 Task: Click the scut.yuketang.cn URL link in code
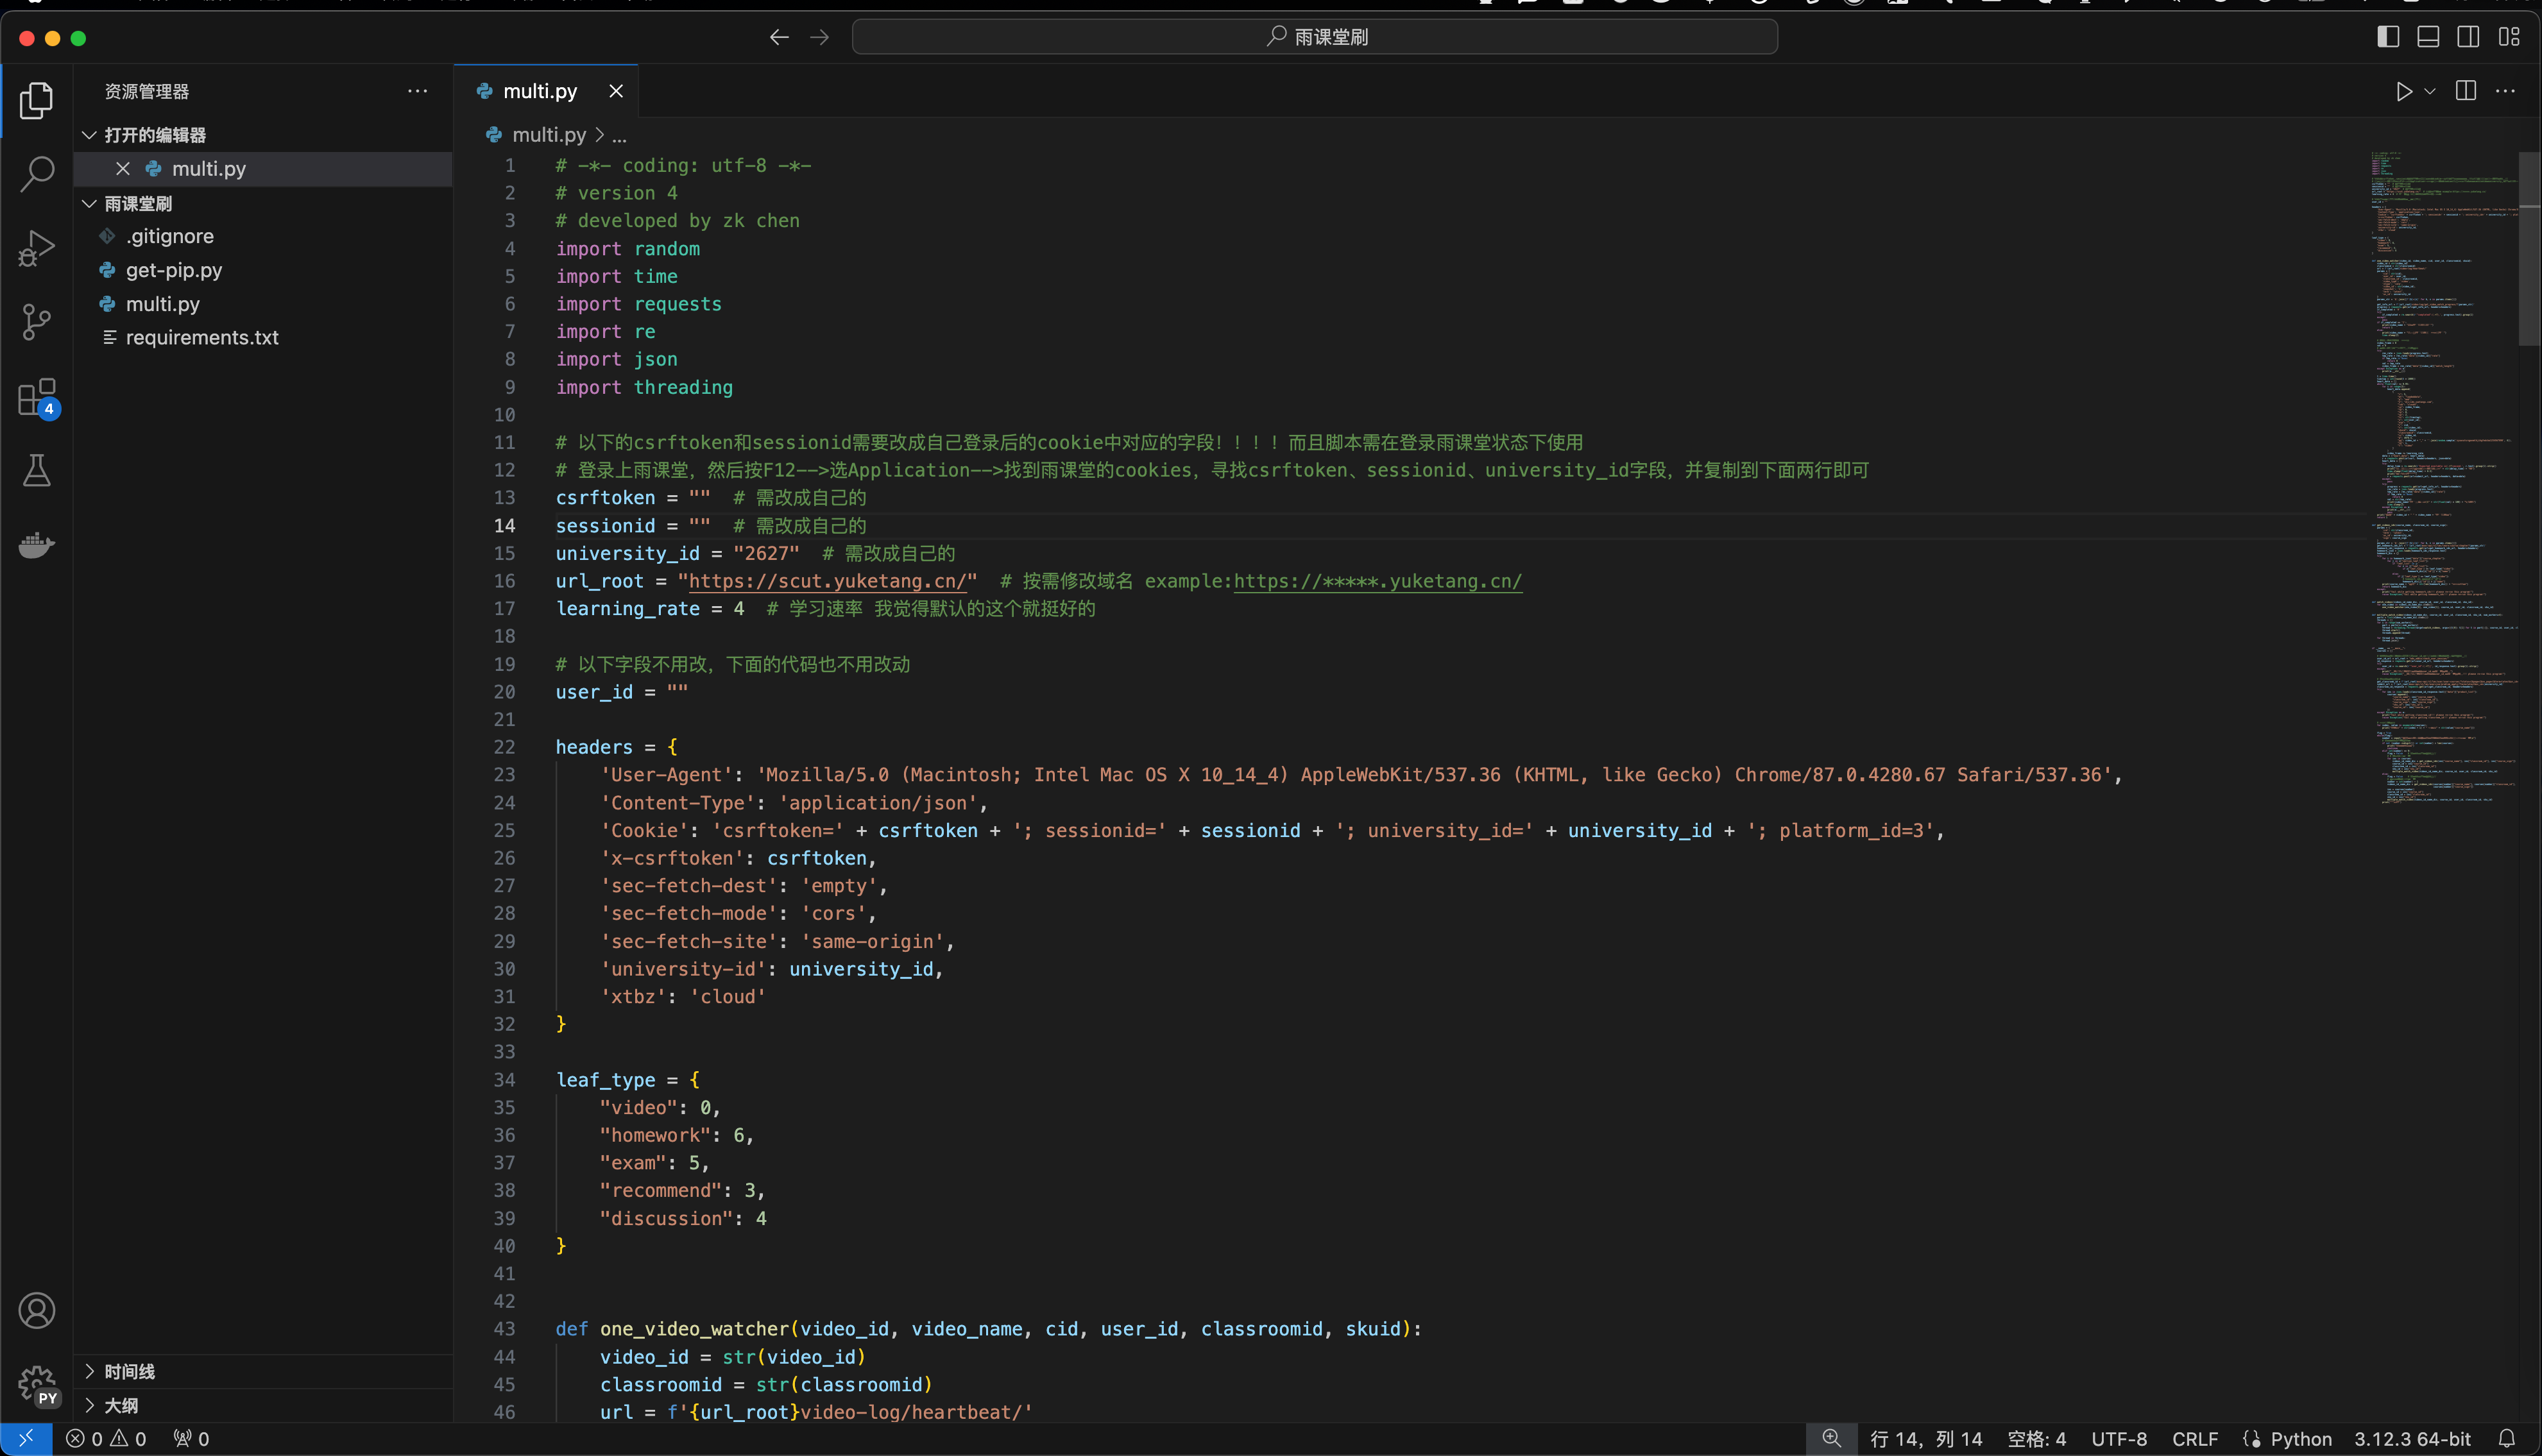tap(827, 581)
